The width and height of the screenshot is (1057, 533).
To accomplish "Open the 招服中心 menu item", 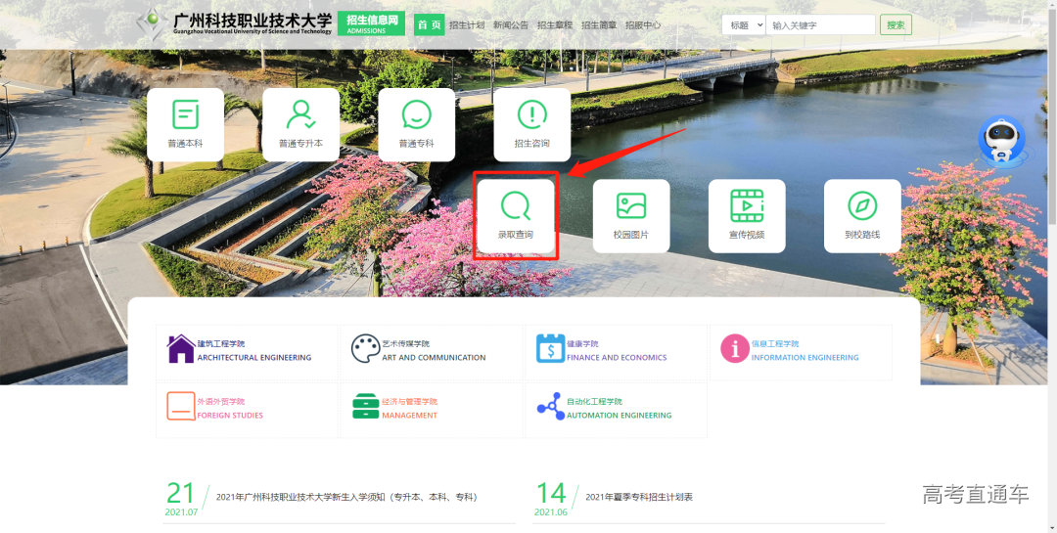I will (642, 24).
